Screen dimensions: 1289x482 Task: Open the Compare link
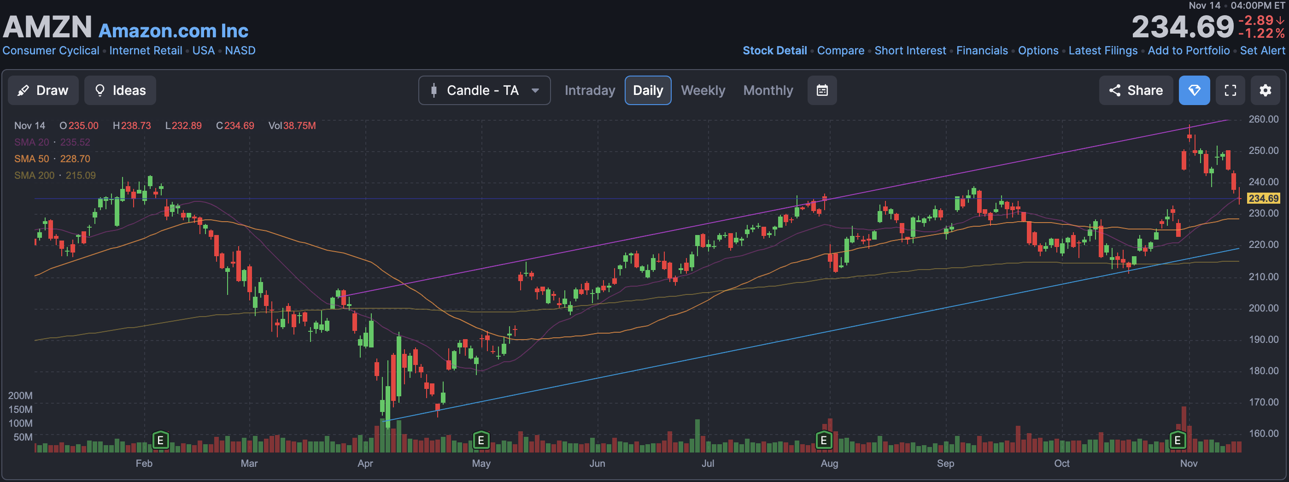841,51
